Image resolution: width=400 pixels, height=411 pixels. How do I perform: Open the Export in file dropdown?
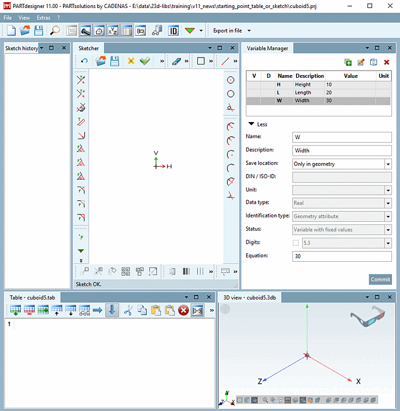pyautogui.click(x=232, y=31)
